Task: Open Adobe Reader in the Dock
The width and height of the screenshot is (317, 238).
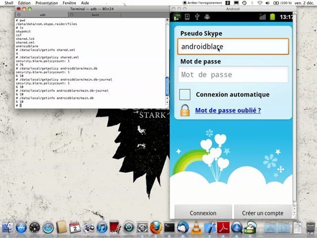Action: click(x=223, y=227)
